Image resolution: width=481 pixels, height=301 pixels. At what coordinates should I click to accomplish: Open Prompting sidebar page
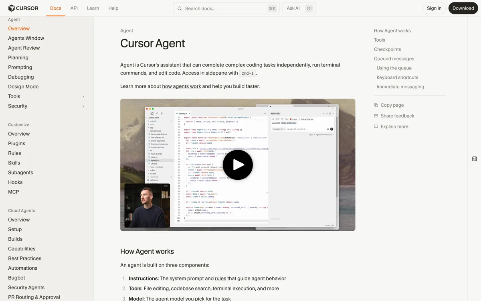[x=20, y=67]
